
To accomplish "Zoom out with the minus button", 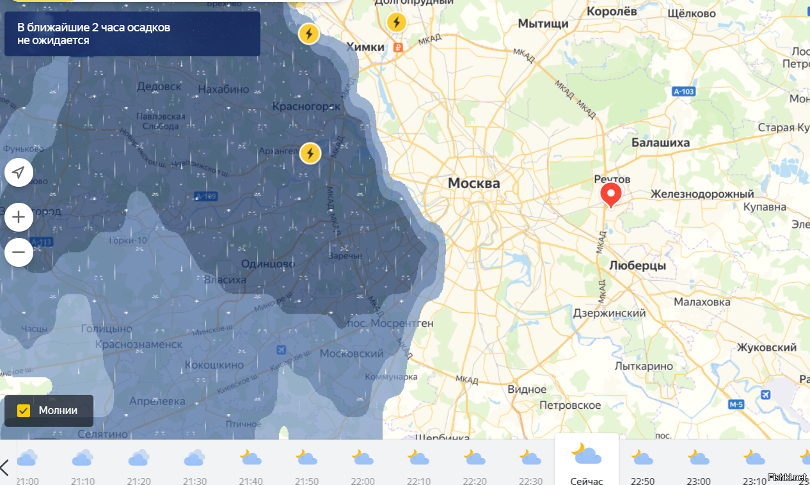I will [19, 252].
